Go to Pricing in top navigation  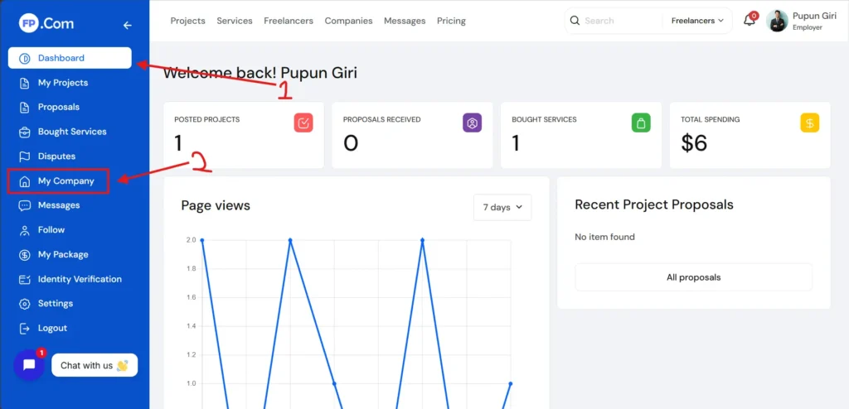(x=451, y=21)
